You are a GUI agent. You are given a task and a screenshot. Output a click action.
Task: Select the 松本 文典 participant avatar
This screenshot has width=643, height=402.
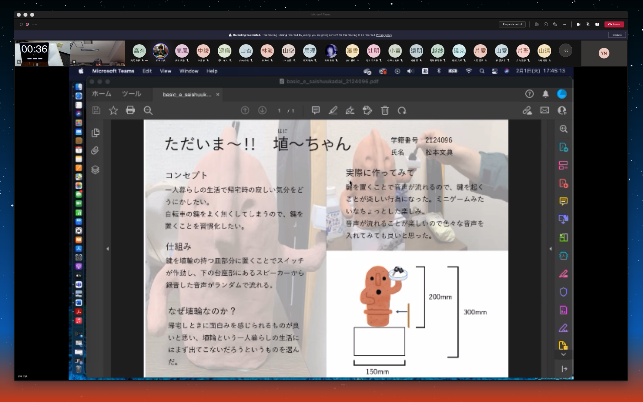[160, 51]
